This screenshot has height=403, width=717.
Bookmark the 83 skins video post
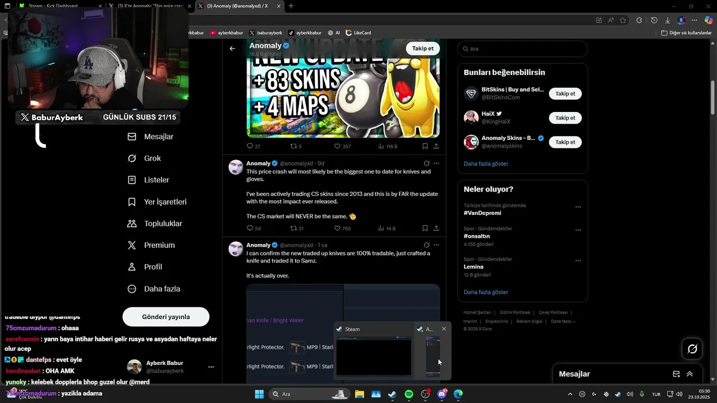[425, 146]
